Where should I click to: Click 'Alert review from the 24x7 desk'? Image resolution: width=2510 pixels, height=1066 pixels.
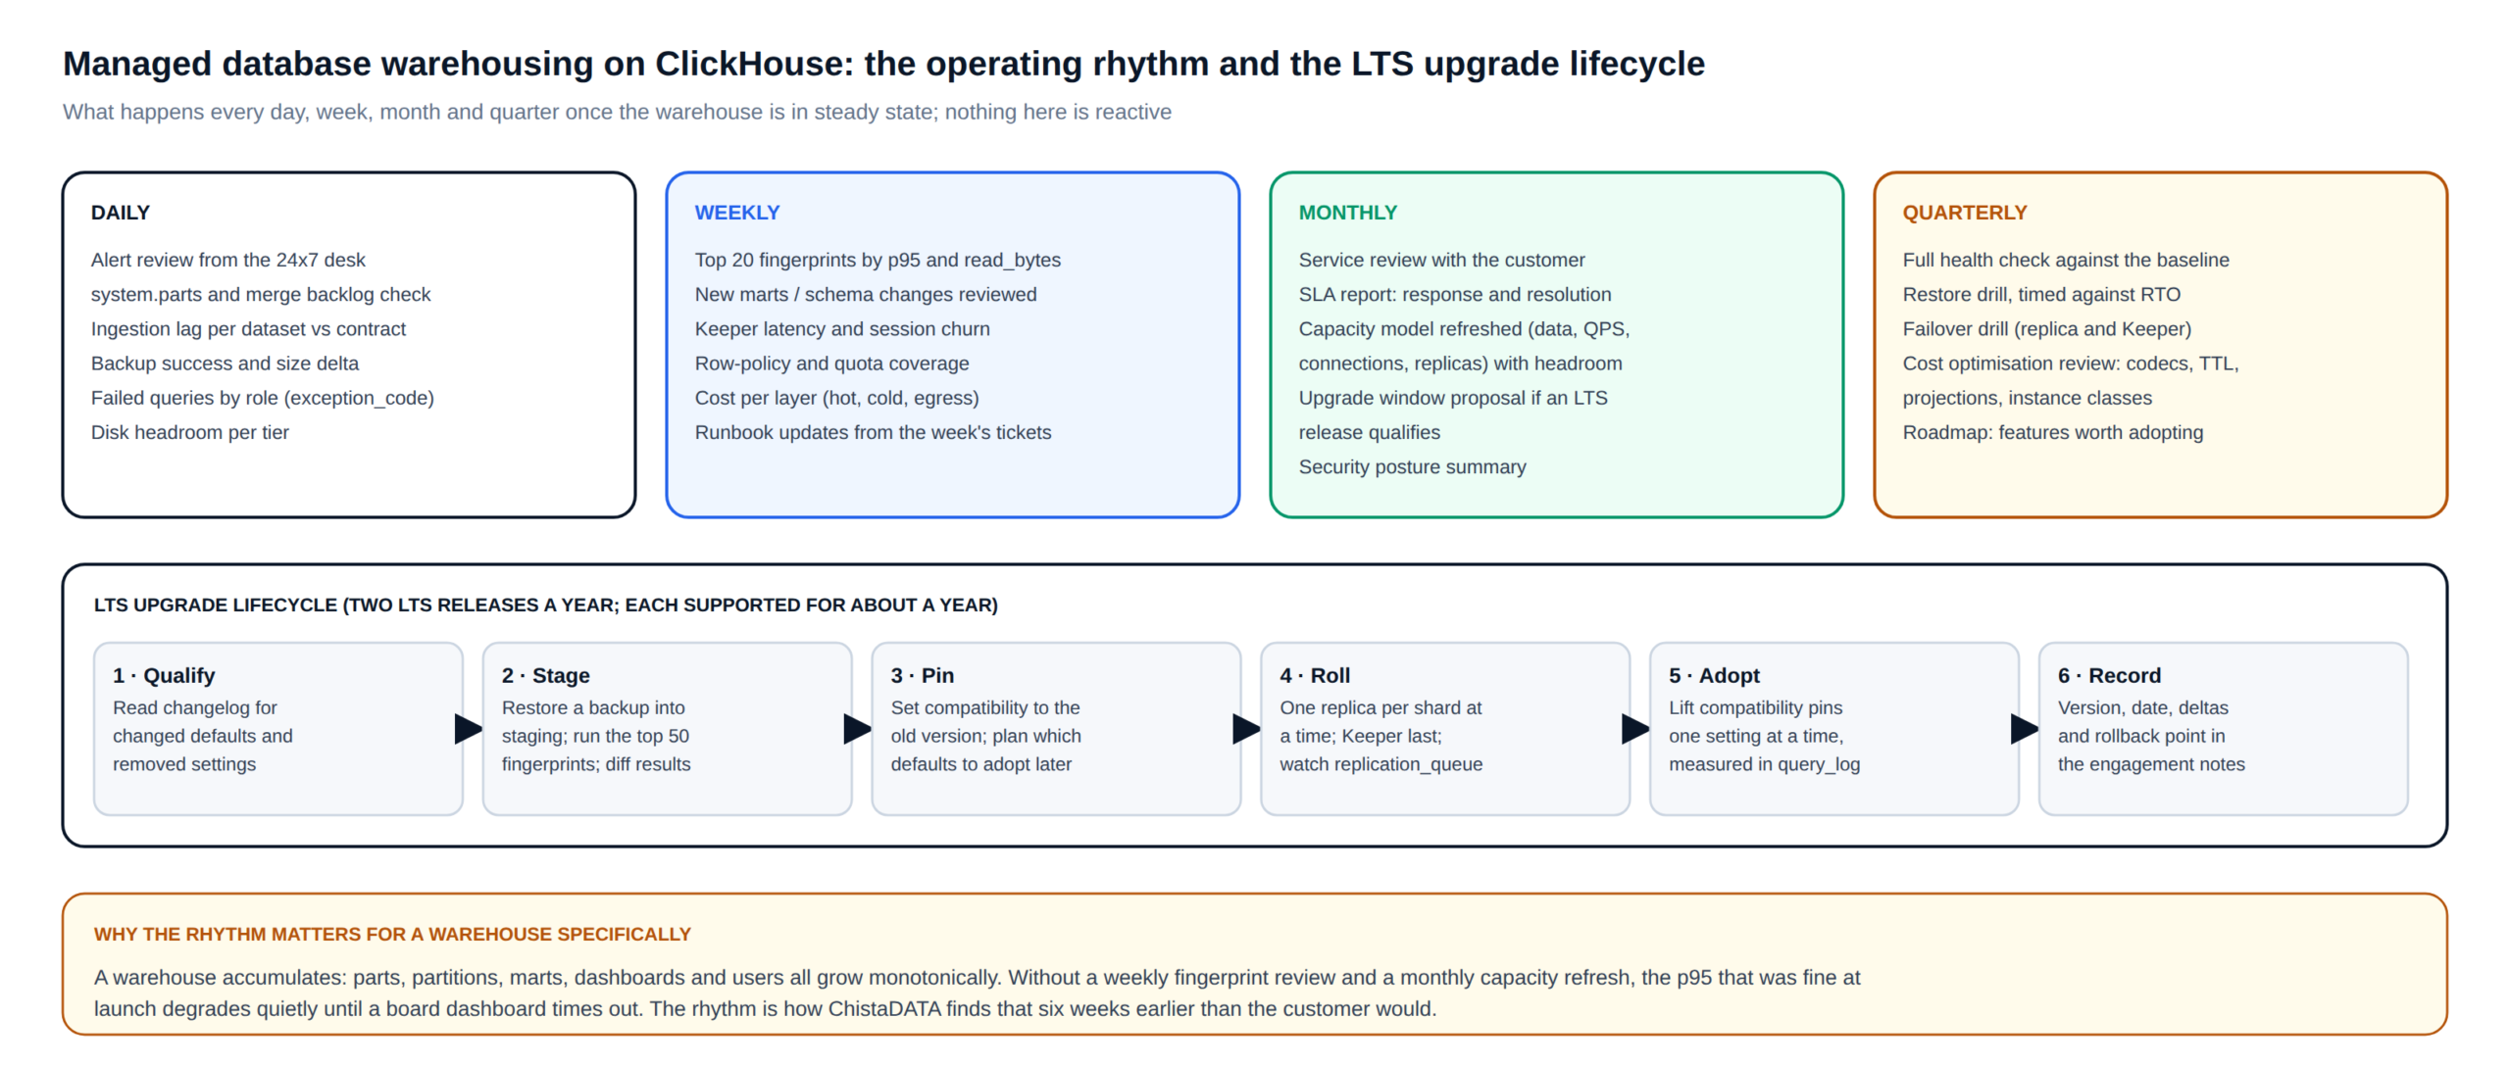227,260
